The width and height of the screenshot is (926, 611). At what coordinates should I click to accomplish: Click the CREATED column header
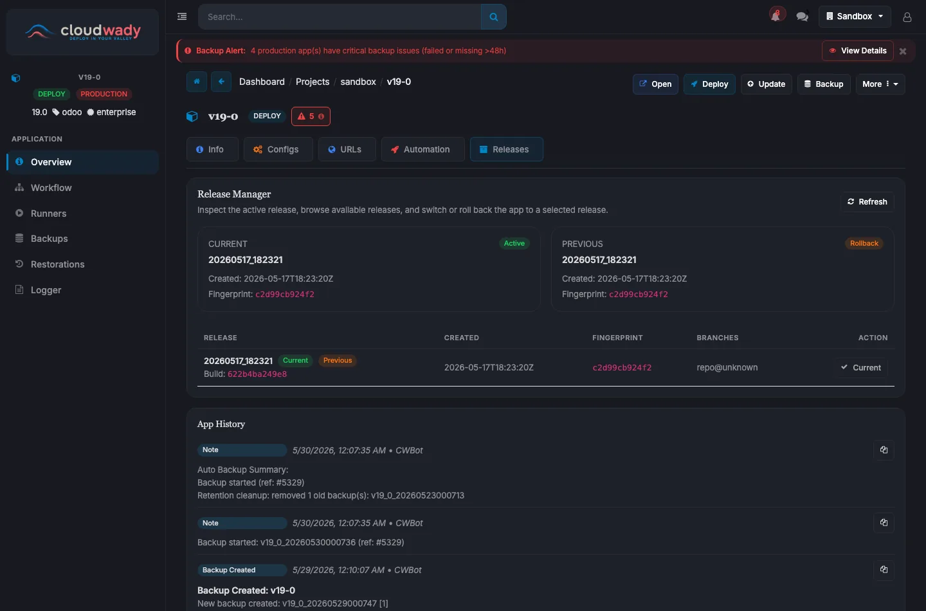[462, 338]
